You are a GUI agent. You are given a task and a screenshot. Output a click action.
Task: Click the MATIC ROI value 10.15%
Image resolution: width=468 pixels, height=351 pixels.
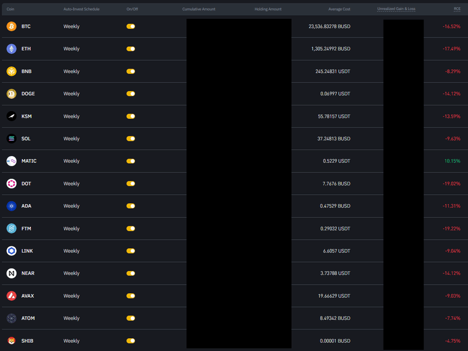[x=452, y=161]
